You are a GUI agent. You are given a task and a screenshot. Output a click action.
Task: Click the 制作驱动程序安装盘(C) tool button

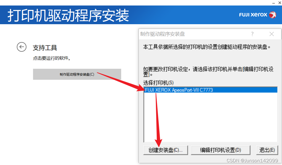tap(77, 74)
